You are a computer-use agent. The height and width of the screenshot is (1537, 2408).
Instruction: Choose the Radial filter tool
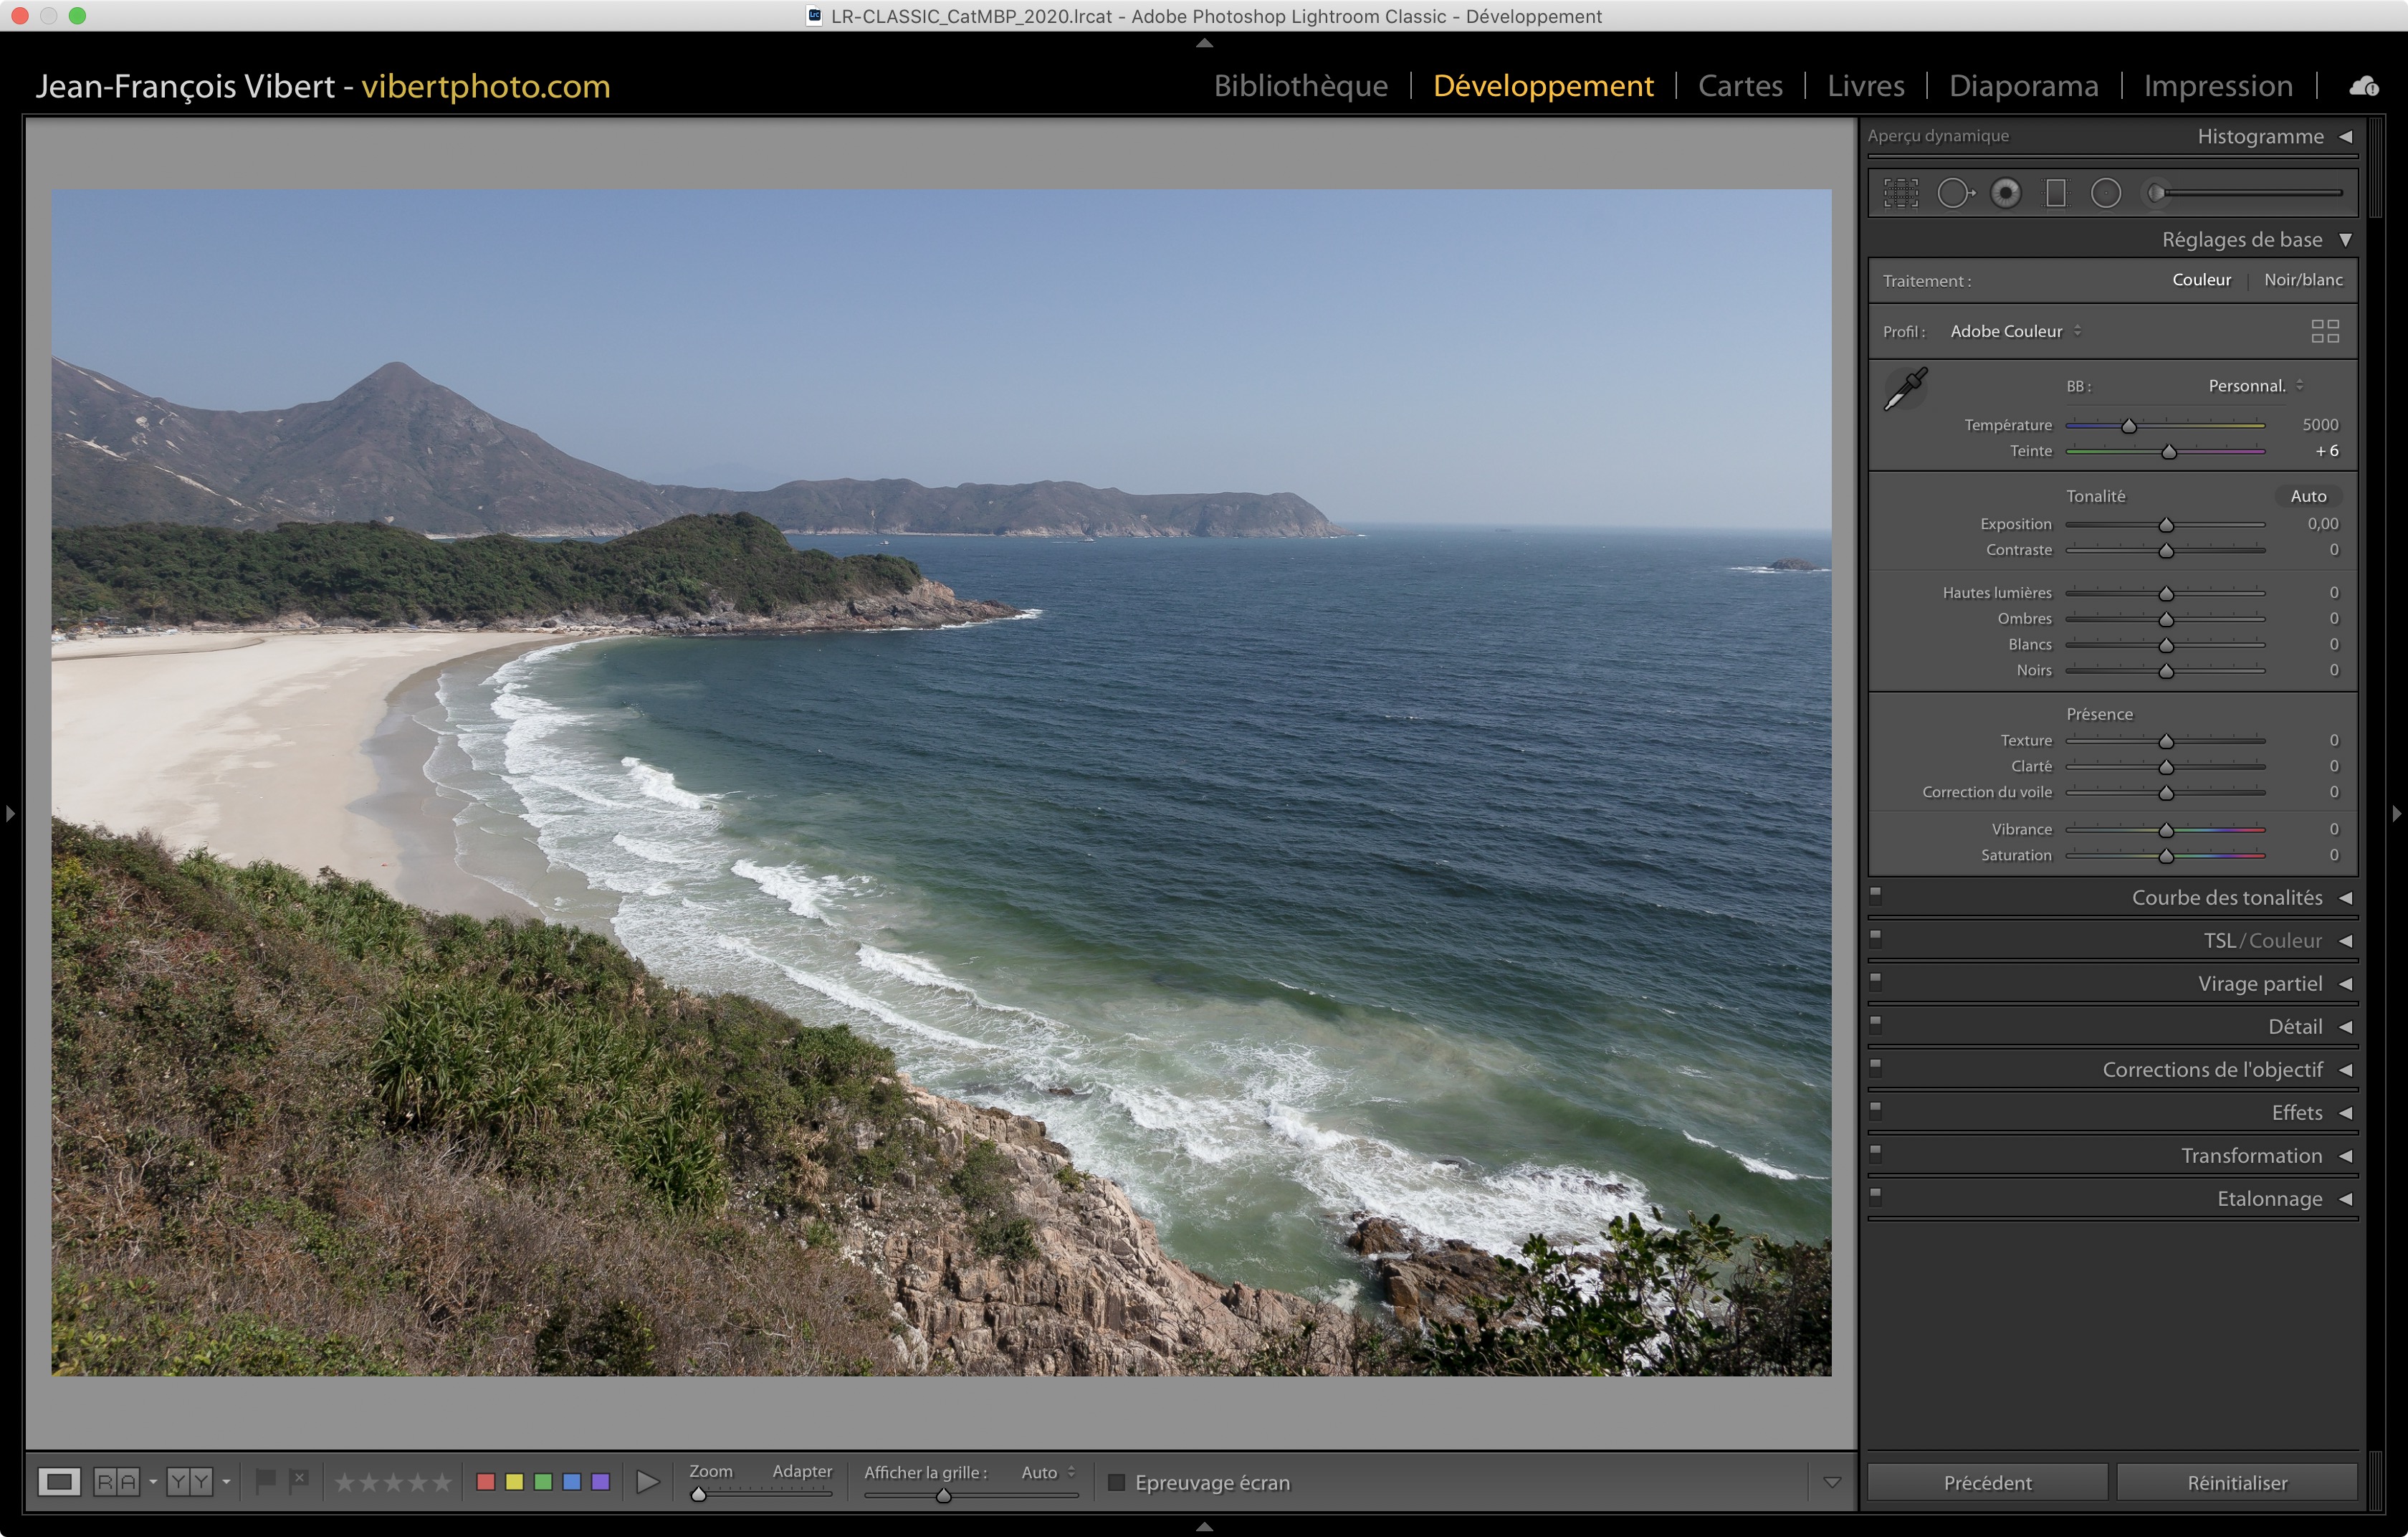[2106, 193]
